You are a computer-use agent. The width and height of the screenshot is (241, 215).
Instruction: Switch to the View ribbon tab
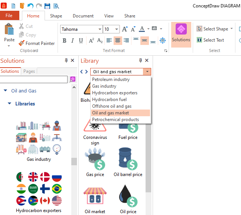pyautogui.click(x=109, y=16)
